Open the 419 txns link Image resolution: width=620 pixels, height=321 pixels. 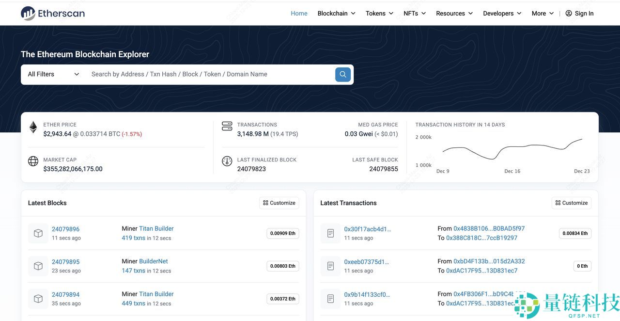pyautogui.click(x=134, y=238)
